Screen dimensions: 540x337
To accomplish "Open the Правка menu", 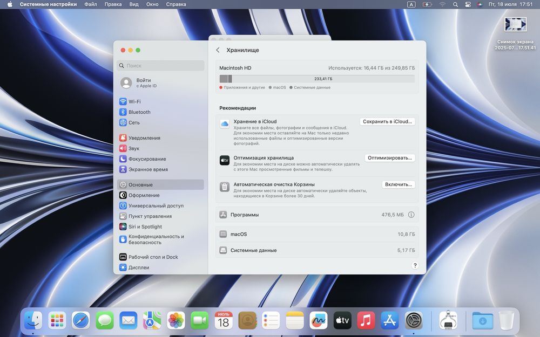I will tap(113, 4).
